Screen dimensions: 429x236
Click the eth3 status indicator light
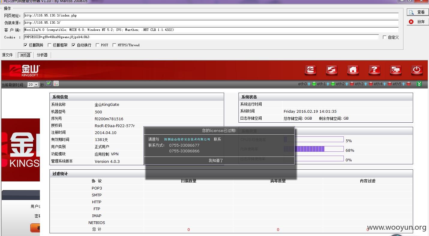[371, 84]
